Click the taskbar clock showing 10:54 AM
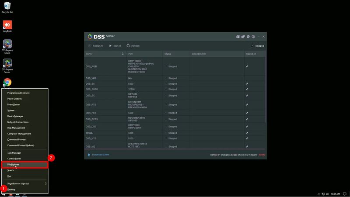 tap(335, 194)
